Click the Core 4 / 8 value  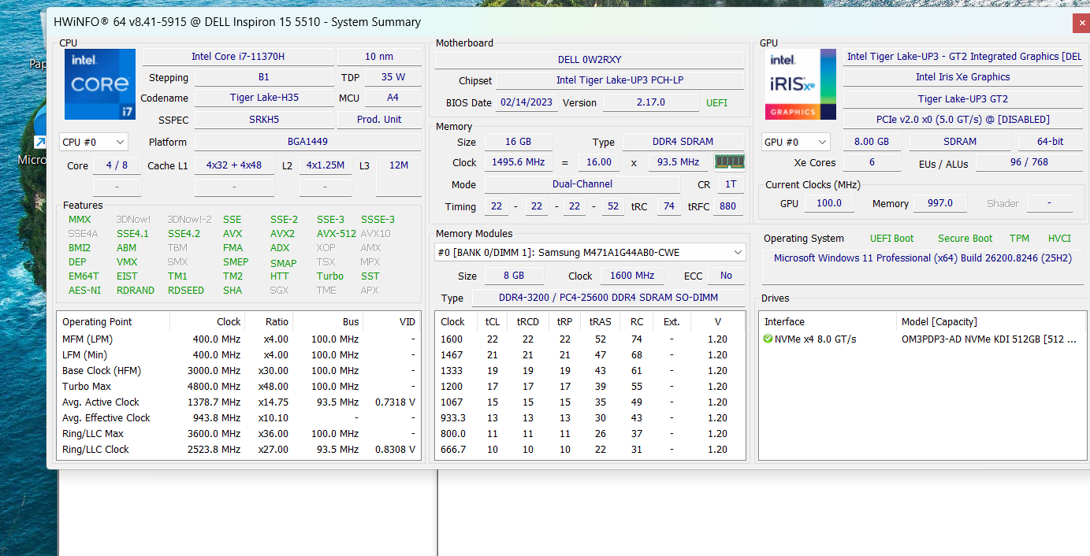tap(117, 165)
